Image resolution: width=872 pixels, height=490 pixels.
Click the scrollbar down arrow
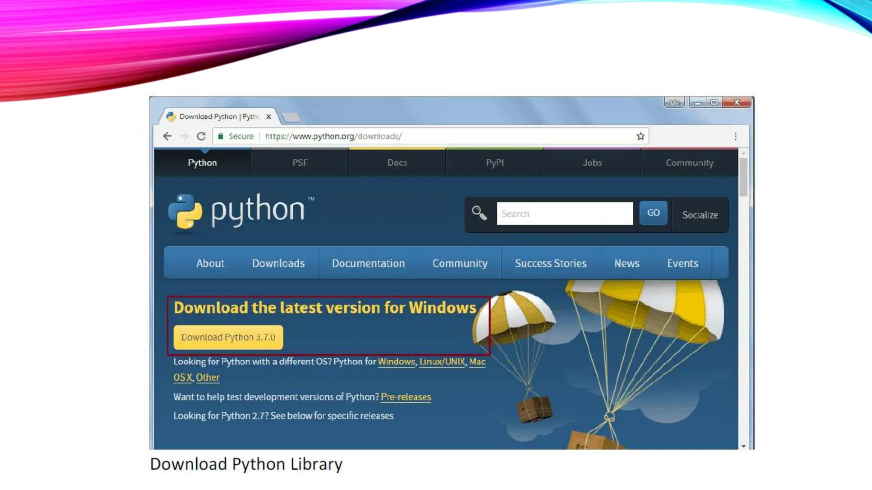tap(743, 446)
